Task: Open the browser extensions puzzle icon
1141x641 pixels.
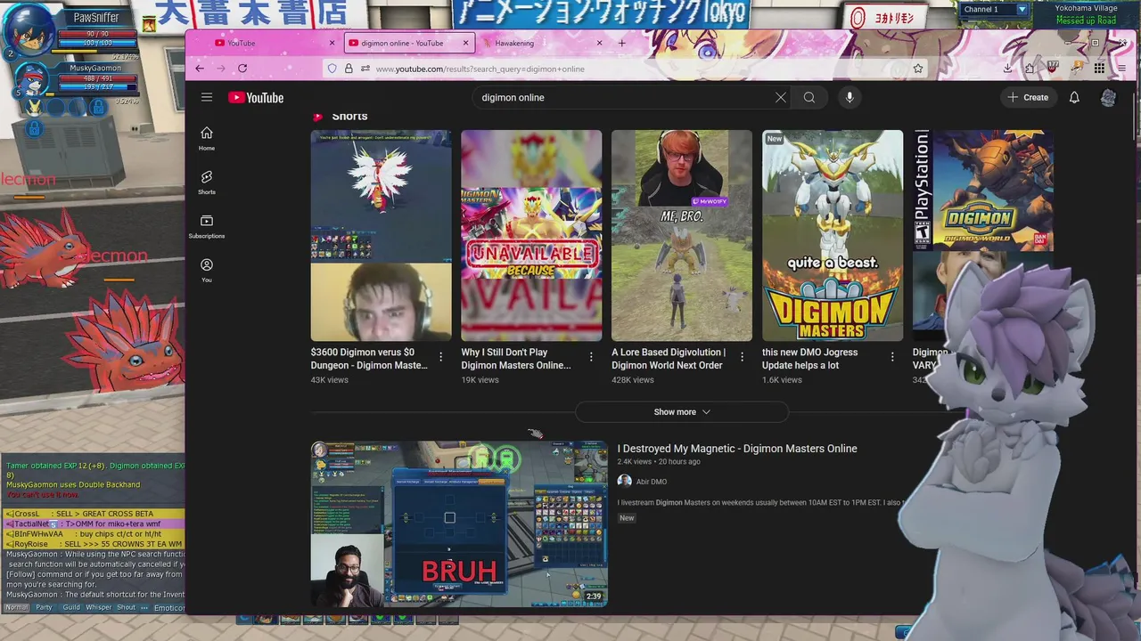Action: 1030,69
